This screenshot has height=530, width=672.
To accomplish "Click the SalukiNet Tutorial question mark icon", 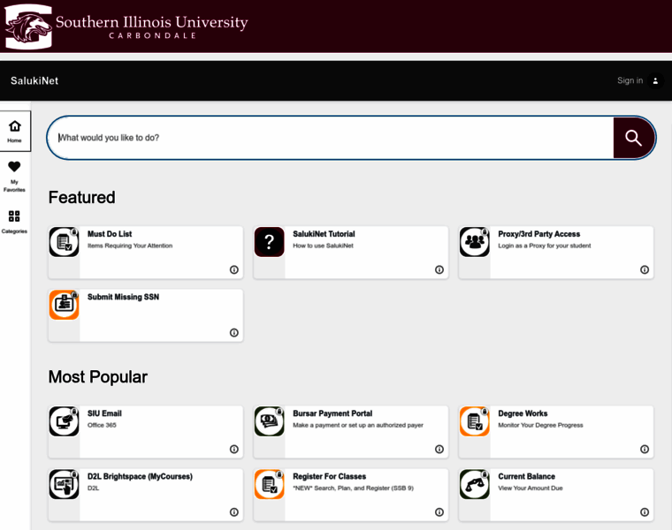I will click(269, 242).
